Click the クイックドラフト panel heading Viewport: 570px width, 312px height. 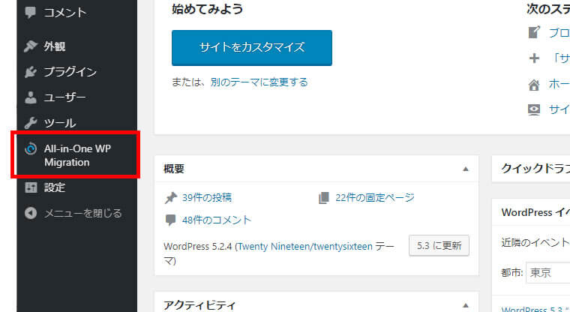click(535, 168)
